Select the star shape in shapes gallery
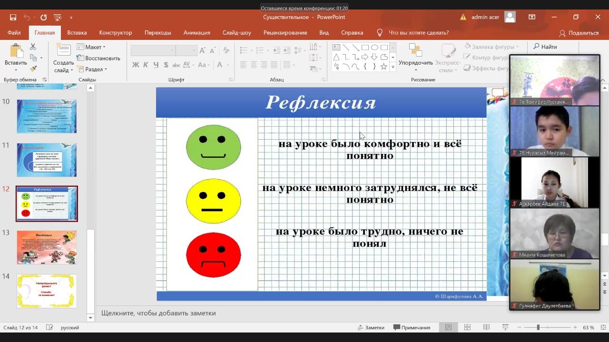 [383, 66]
